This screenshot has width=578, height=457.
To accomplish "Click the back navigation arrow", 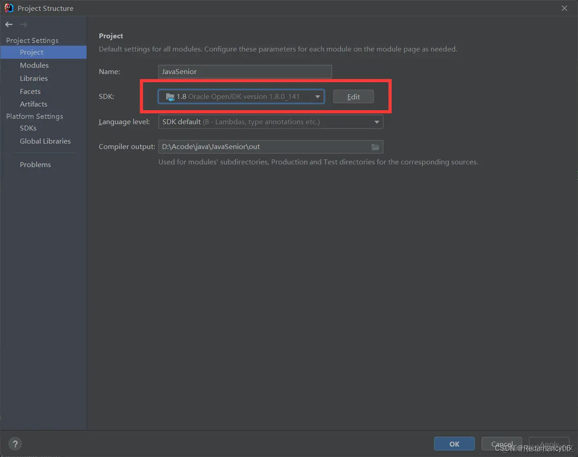I will pyautogui.click(x=9, y=24).
